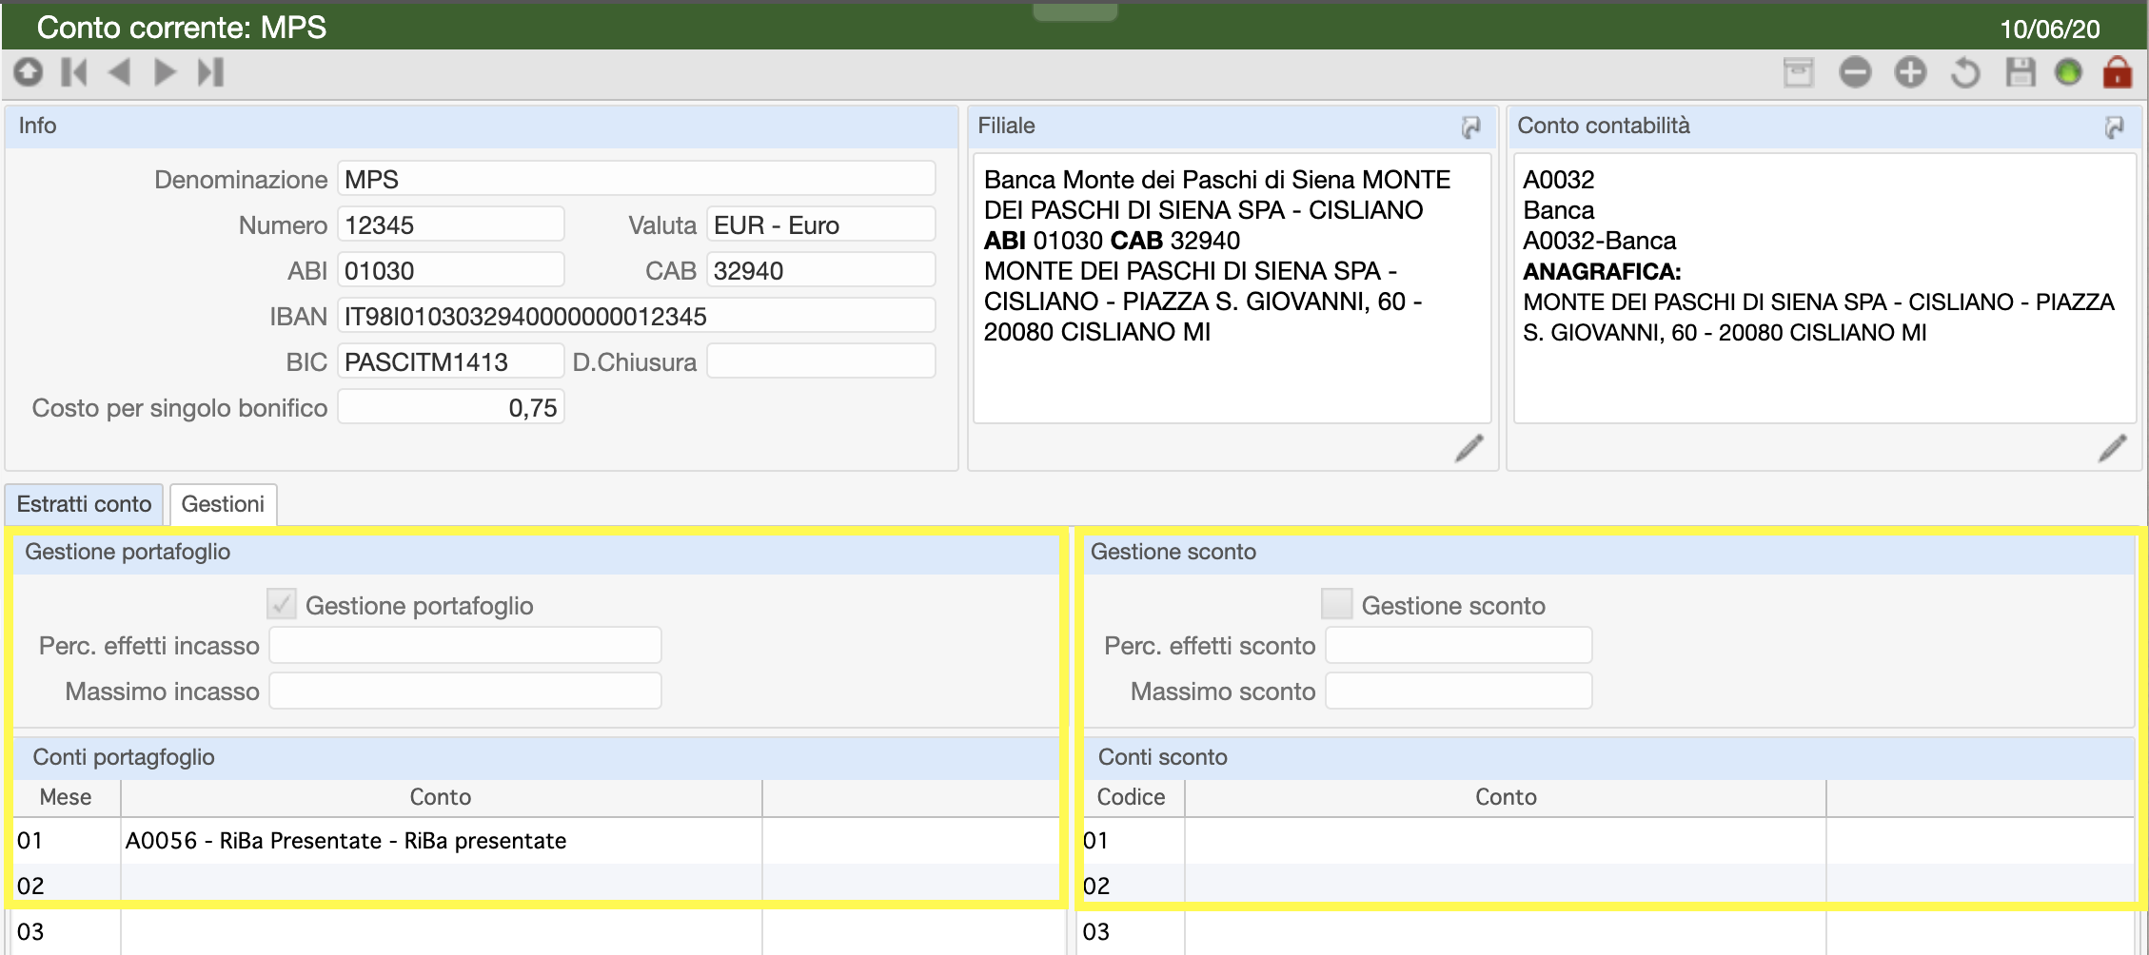The height and width of the screenshot is (955, 2149).
Task: Open the Valuta EUR - Euro field
Action: click(821, 224)
